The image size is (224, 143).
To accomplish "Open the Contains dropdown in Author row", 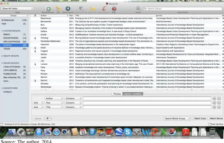I will (x=73, y=98).
